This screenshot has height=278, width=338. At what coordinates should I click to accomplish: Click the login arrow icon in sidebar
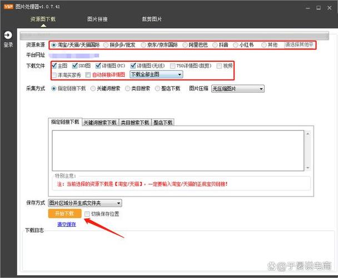click(x=8, y=35)
